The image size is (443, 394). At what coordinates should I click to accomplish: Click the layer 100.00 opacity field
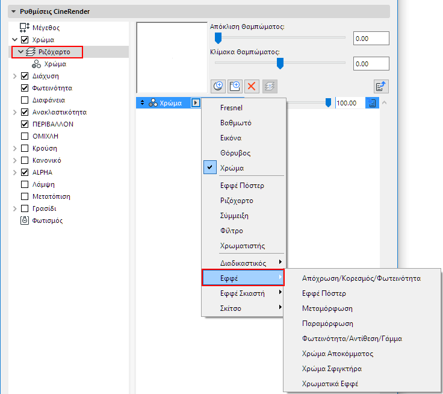[x=350, y=103]
